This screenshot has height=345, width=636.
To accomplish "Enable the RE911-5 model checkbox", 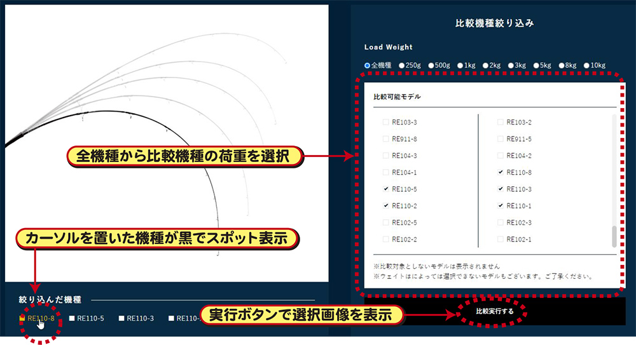I will tap(501, 139).
